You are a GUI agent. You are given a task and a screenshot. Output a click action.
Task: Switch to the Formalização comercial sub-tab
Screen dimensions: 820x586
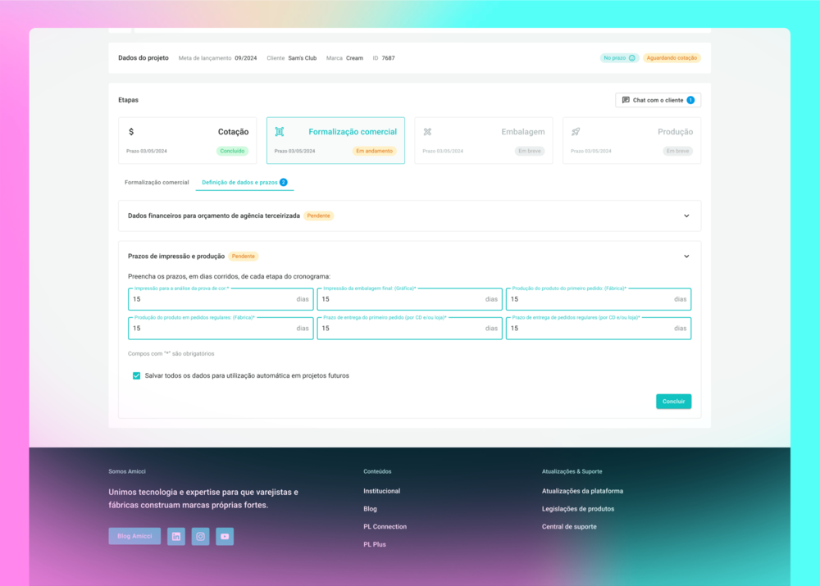coord(157,182)
